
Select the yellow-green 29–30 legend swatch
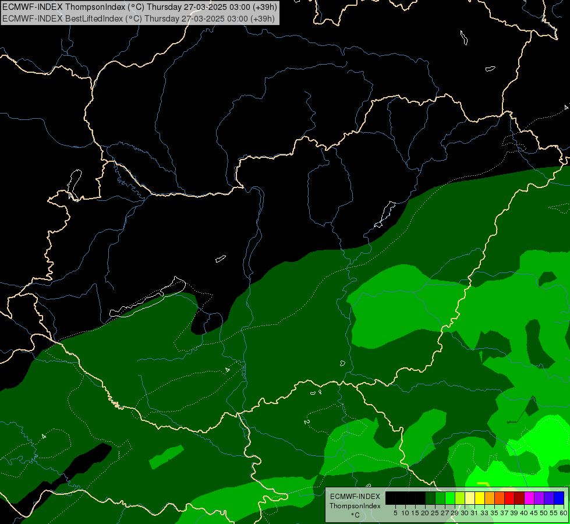pyautogui.click(x=460, y=498)
